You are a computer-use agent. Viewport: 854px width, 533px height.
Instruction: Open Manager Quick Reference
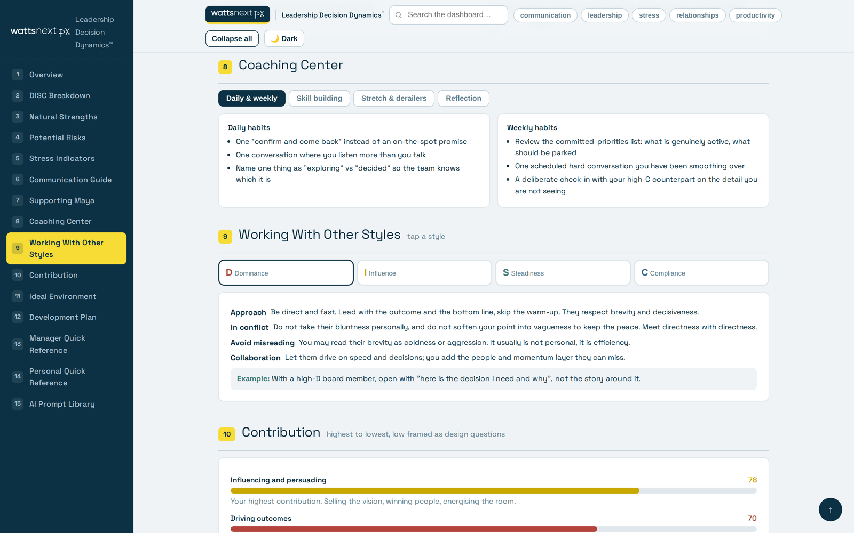pos(66,344)
